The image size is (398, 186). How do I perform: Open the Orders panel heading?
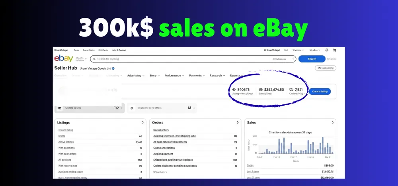[x=158, y=123]
